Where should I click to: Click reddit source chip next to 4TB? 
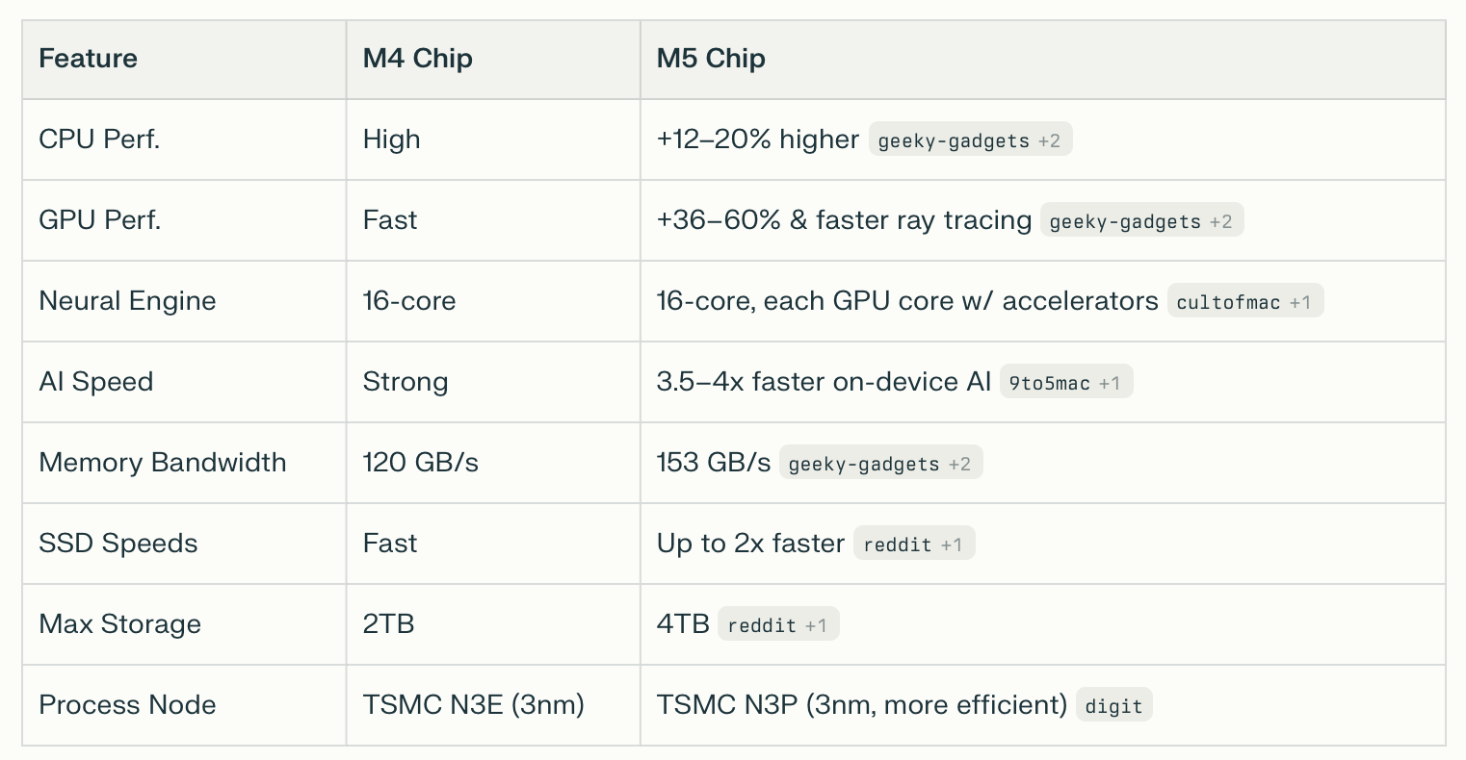tap(778, 624)
